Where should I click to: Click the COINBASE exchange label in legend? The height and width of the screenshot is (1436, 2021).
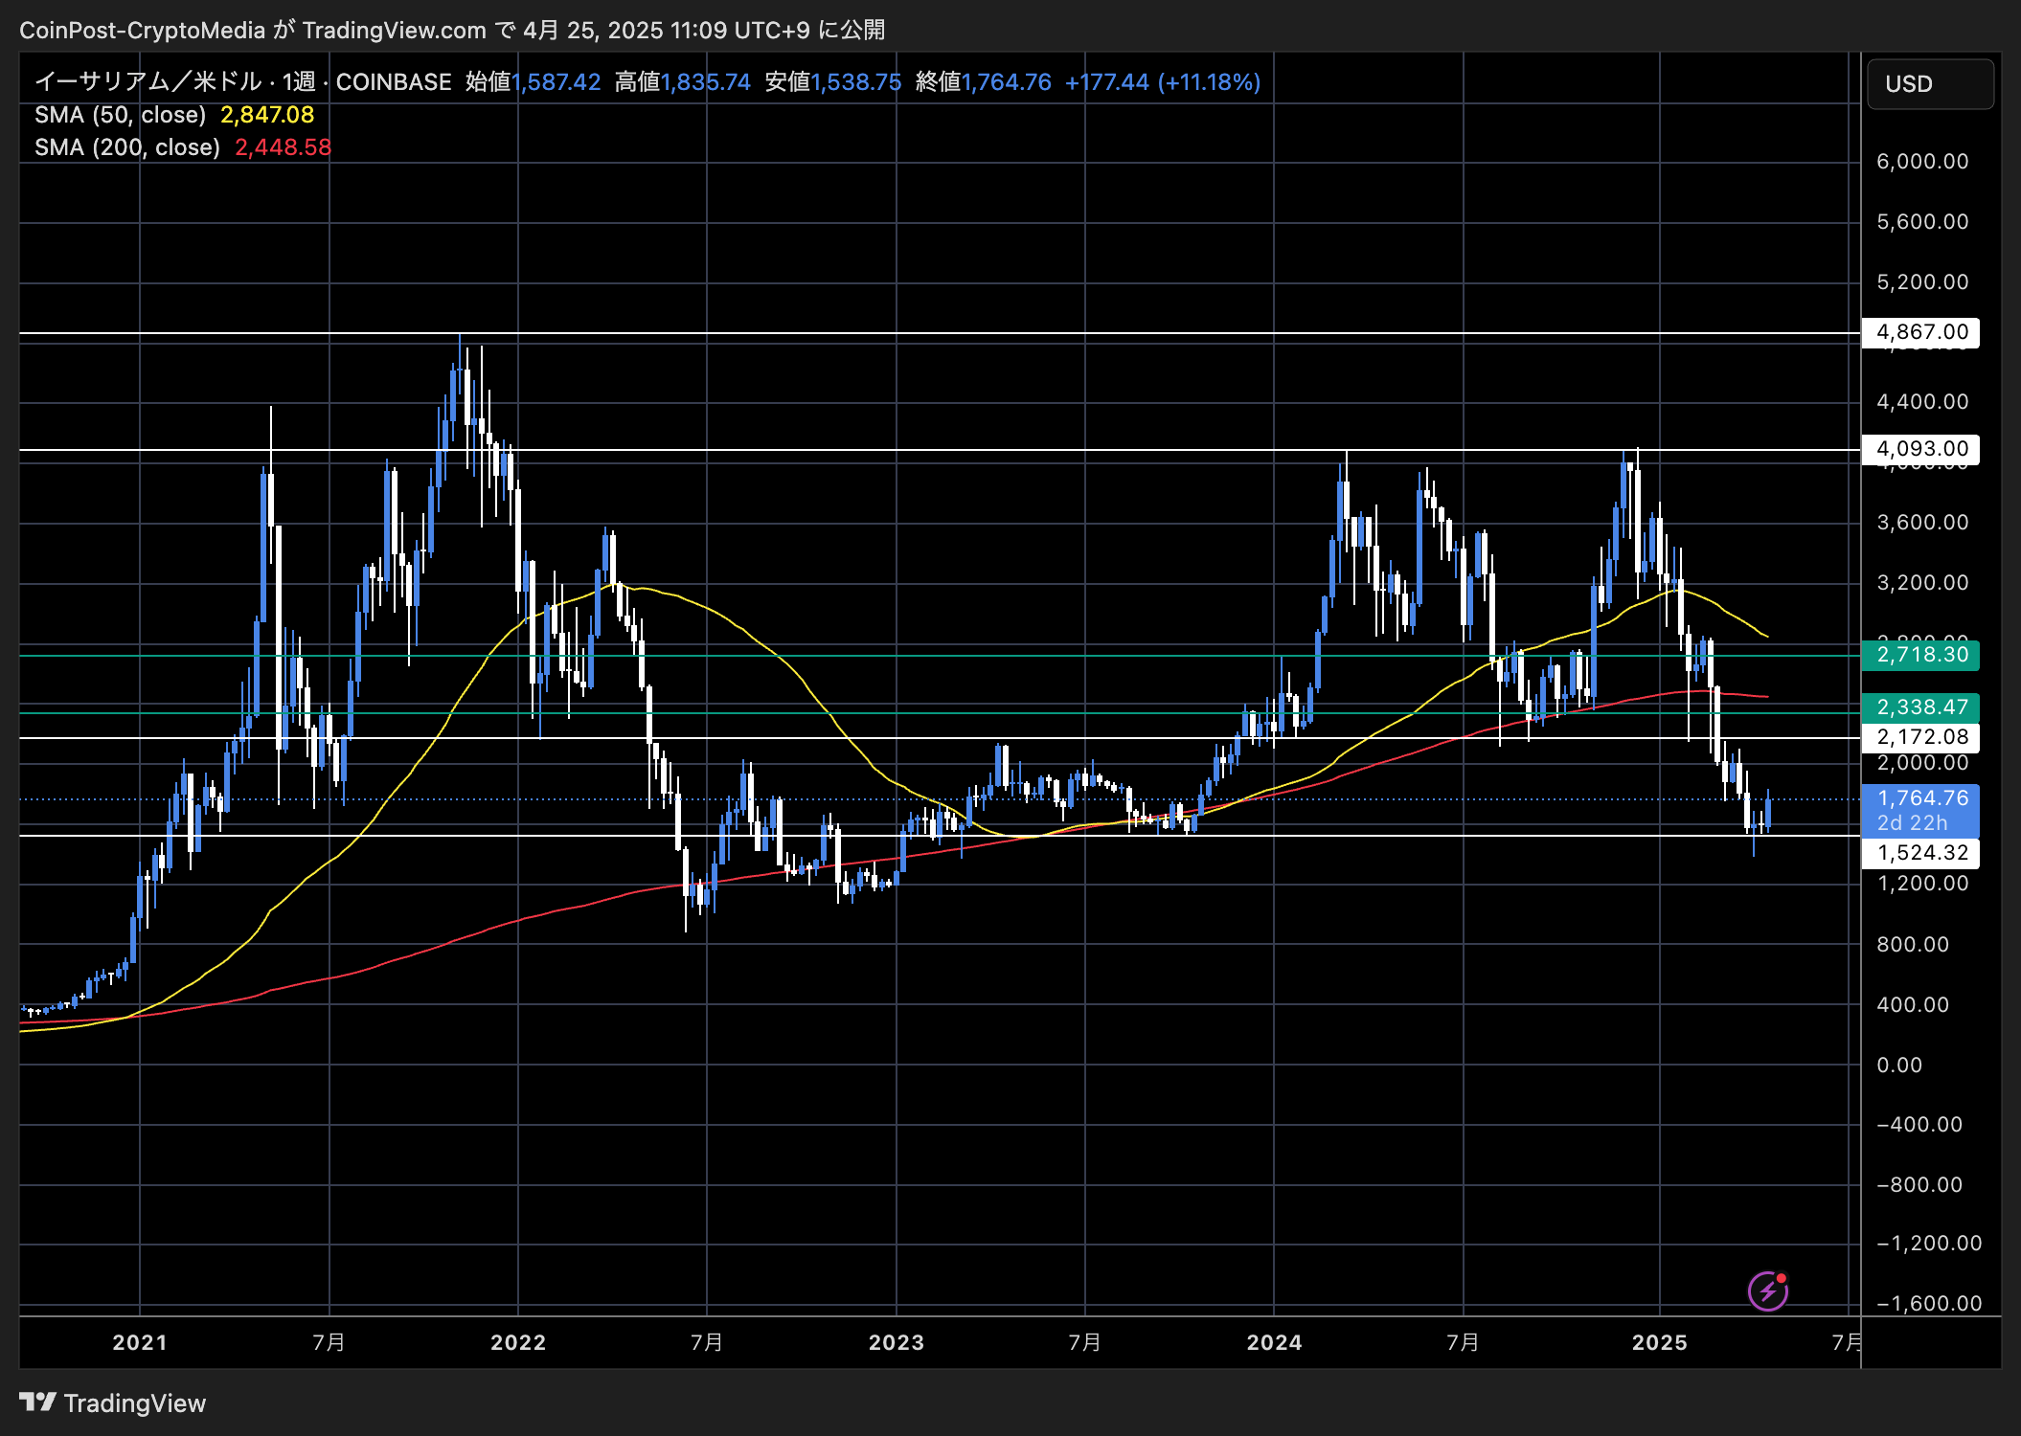[393, 82]
